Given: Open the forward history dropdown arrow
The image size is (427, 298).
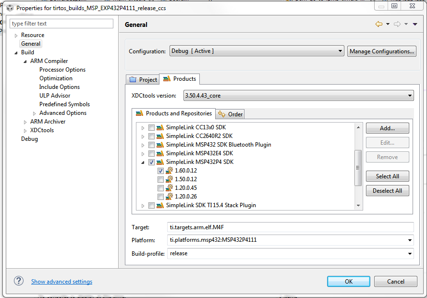Looking at the screenshot, I should [x=406, y=24].
